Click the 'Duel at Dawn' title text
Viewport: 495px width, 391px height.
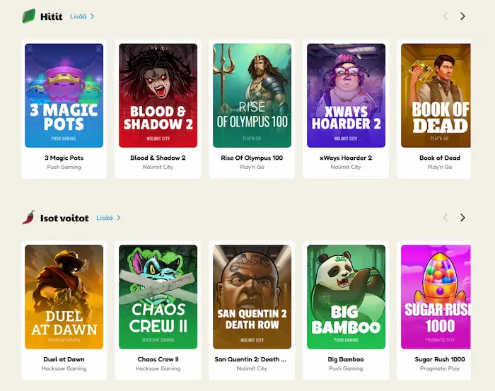64,359
